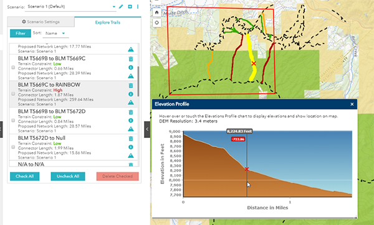374x225 pixels.
Task: Click DEM Resolution: 3.4 meters text
Action: [x=188, y=121]
